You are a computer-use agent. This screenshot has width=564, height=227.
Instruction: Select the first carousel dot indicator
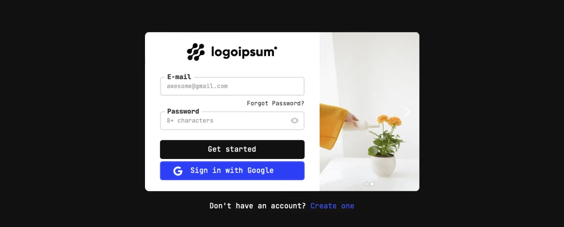pos(366,184)
